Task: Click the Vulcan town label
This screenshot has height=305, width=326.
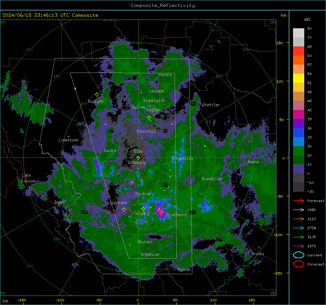Action: pos(184,269)
